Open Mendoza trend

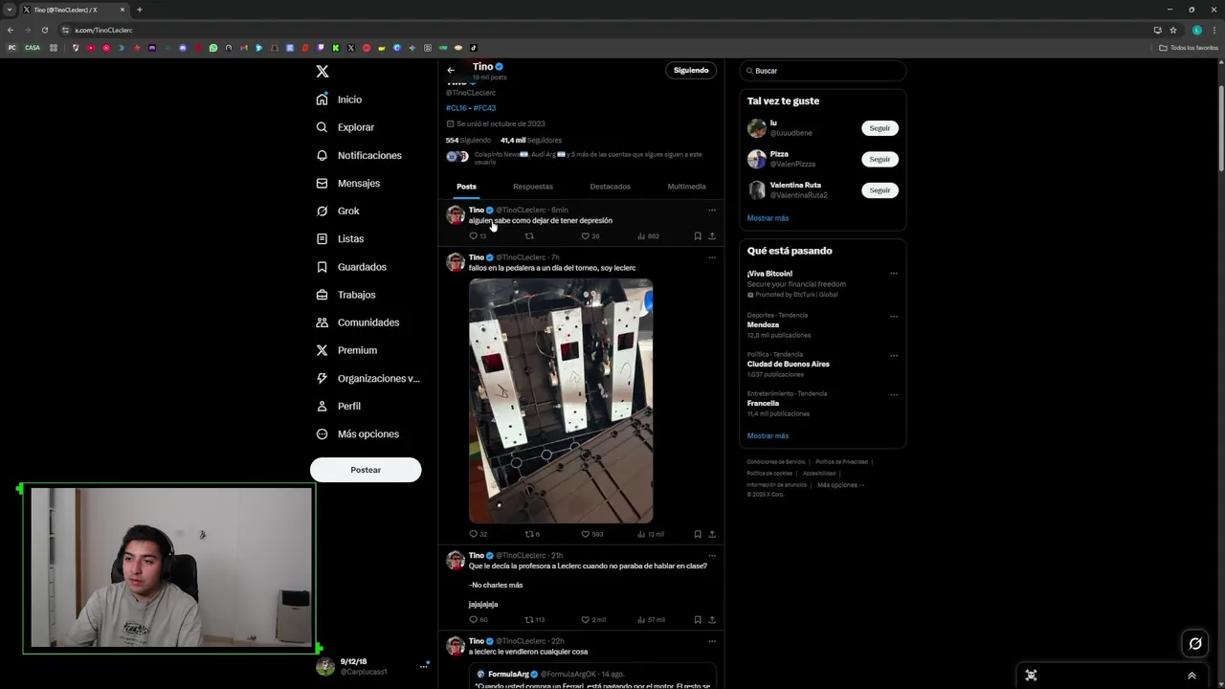pyautogui.click(x=764, y=324)
